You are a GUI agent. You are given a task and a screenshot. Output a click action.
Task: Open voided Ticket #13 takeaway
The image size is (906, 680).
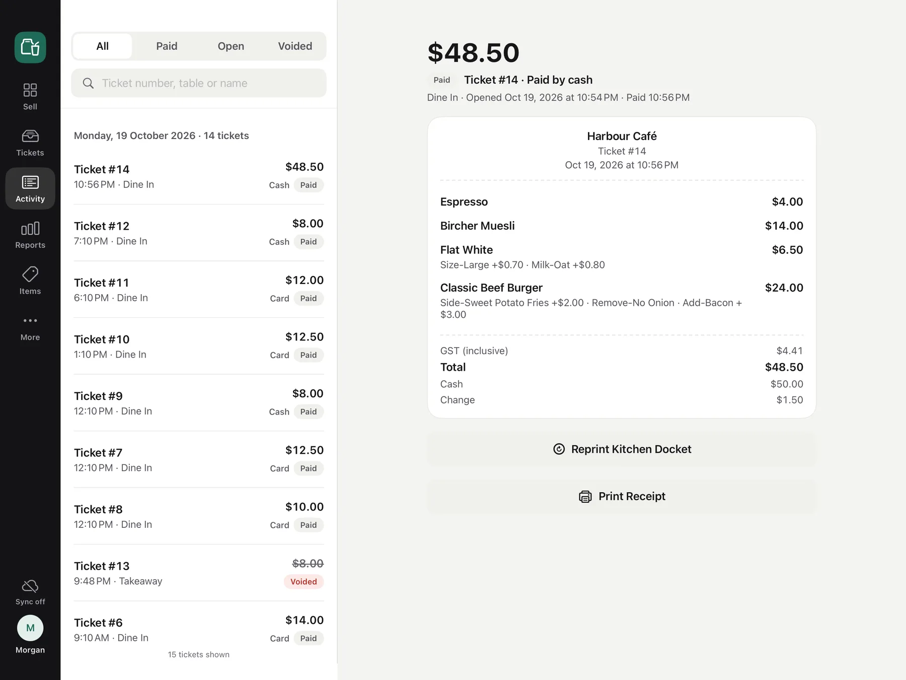click(x=199, y=573)
